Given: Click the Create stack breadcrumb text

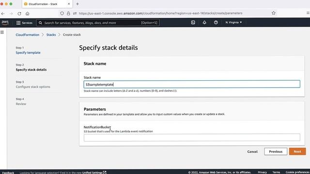Looking at the screenshot, I should click(72, 35).
